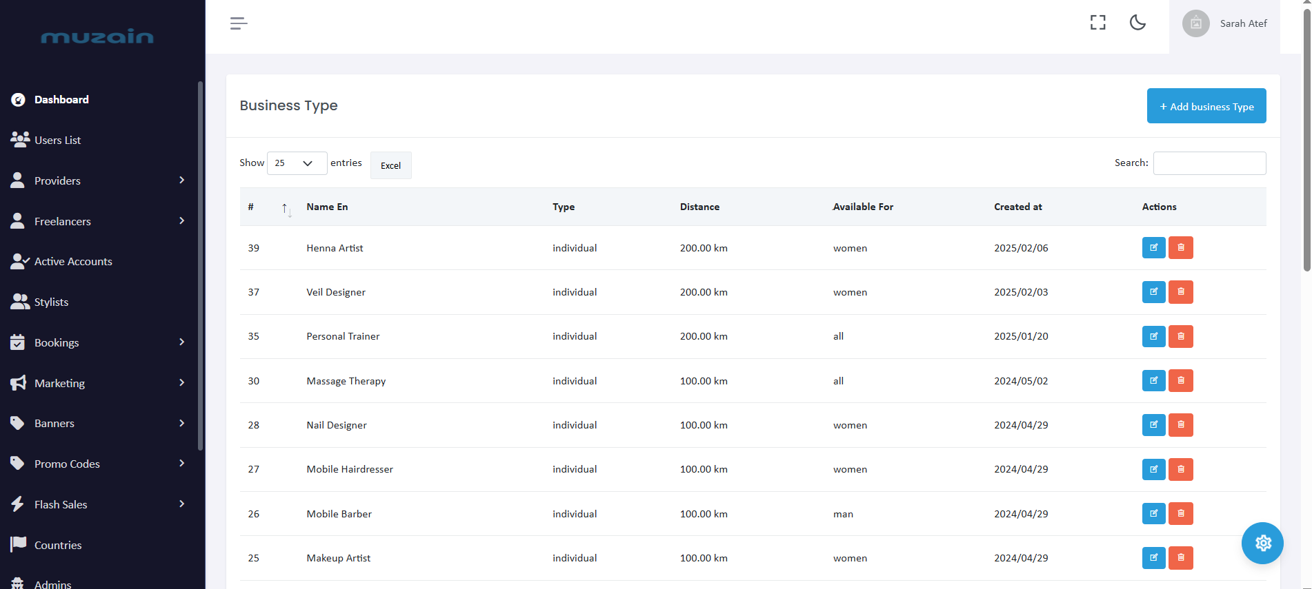Delete the Veil Designer row
1312x589 pixels.
click(x=1180, y=292)
